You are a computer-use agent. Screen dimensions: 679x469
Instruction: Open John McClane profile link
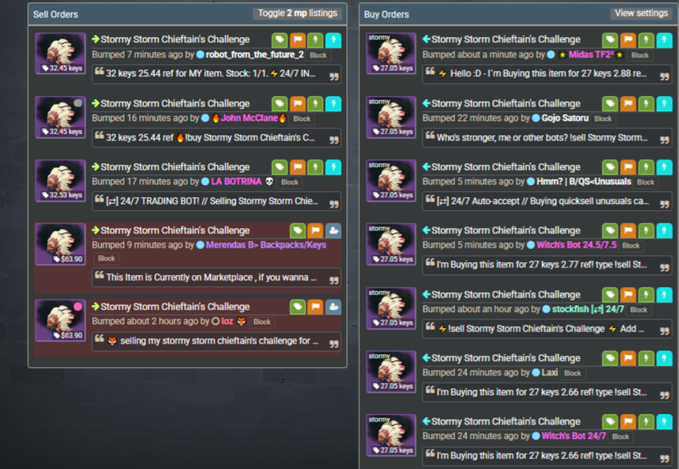[249, 118]
